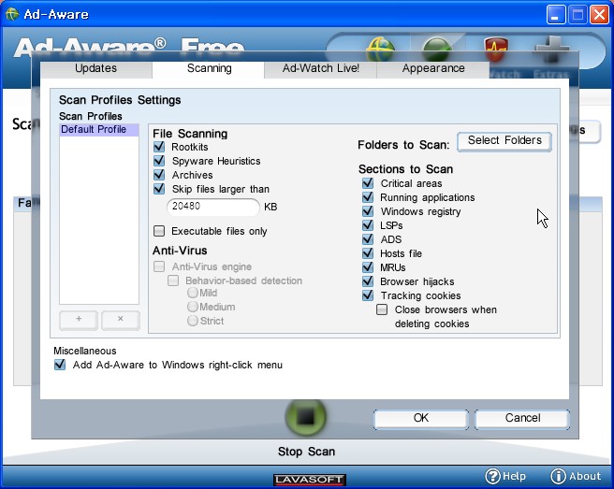Toggle Tracking cookies checkbox
The image size is (614, 489).
(x=368, y=295)
